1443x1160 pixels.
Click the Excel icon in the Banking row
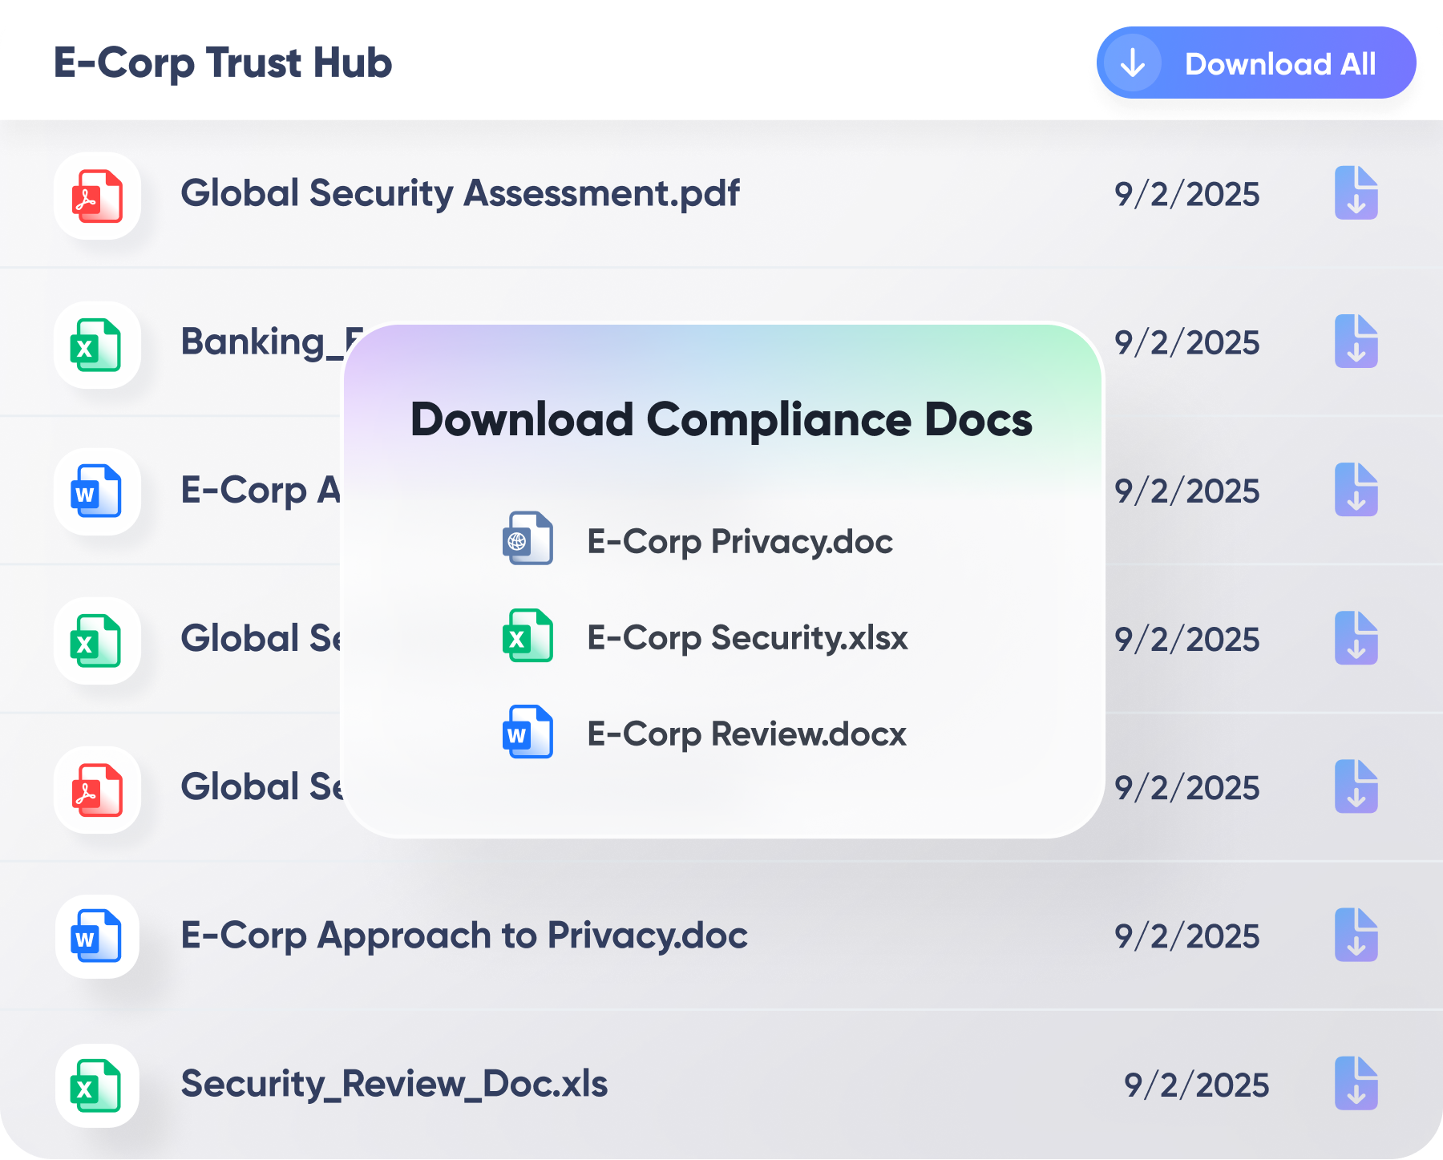pyautogui.click(x=97, y=345)
